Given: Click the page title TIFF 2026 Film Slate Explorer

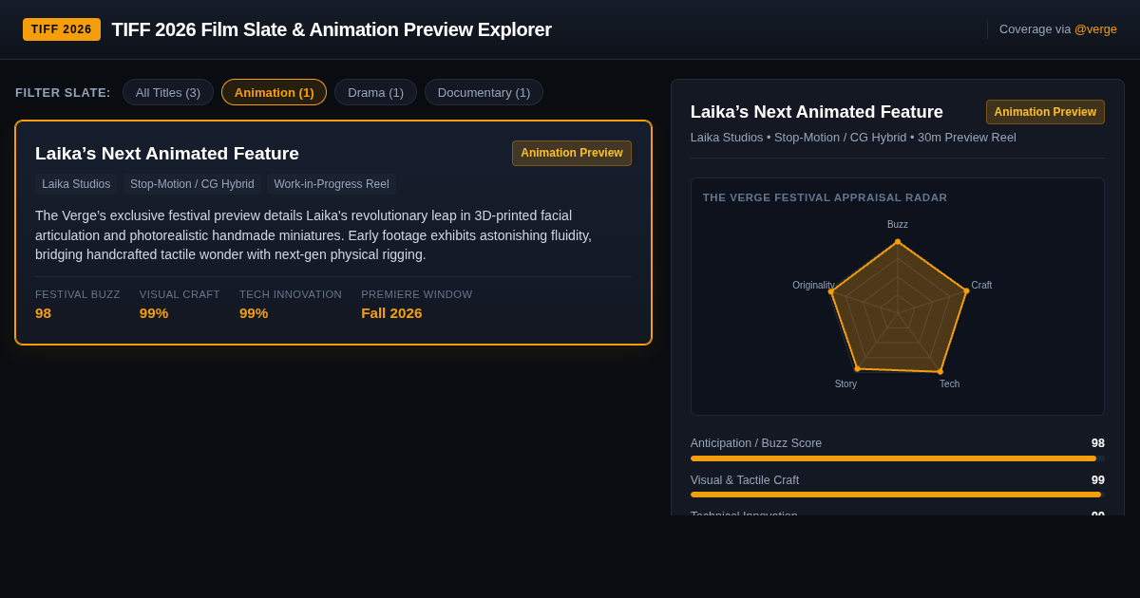Looking at the screenshot, I should pos(332,29).
